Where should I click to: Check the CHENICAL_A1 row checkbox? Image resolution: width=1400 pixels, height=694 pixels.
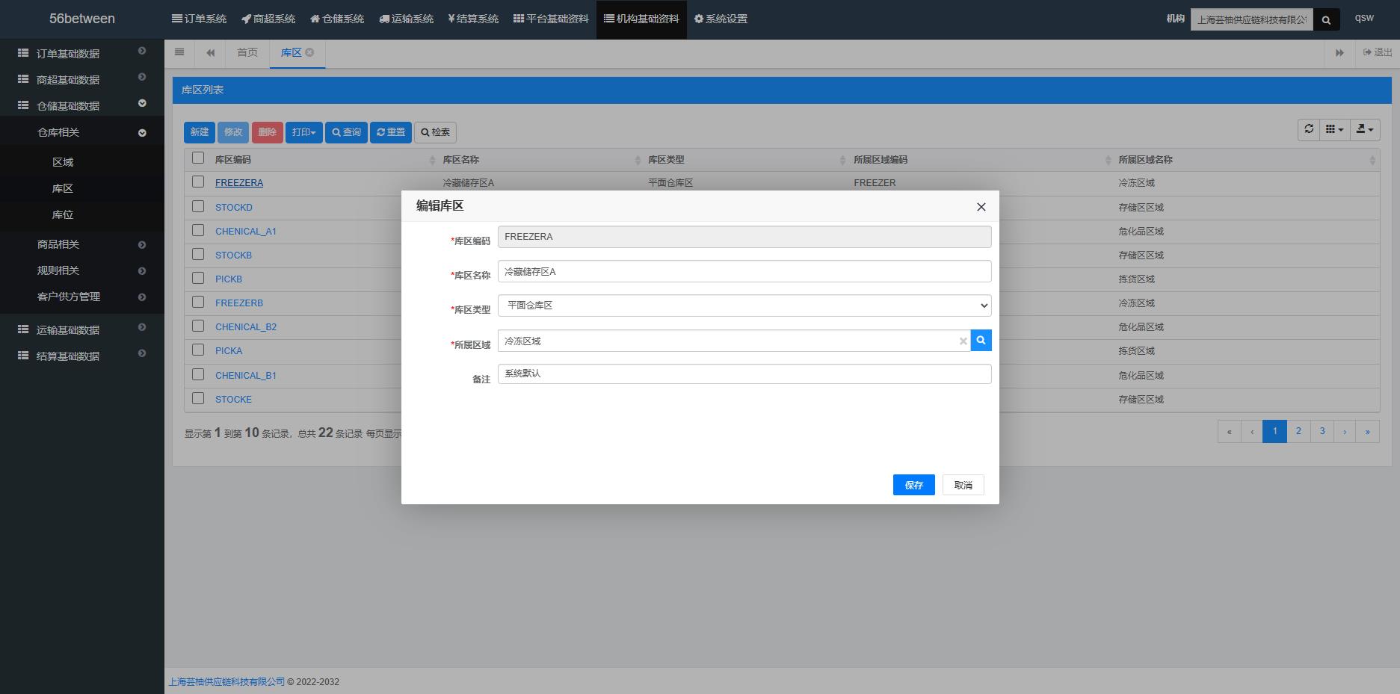(x=198, y=230)
